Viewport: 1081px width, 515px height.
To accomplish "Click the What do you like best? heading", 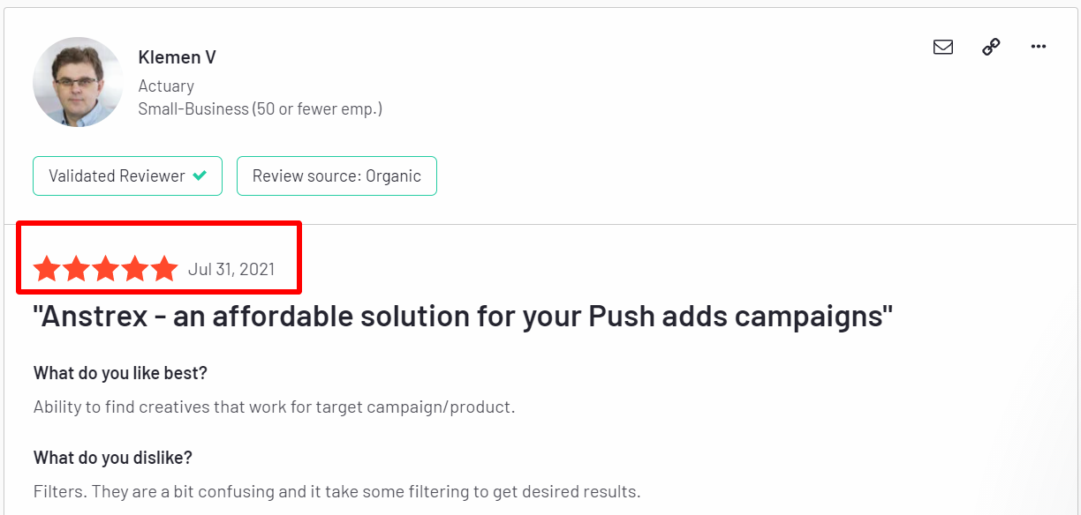I will click(120, 373).
